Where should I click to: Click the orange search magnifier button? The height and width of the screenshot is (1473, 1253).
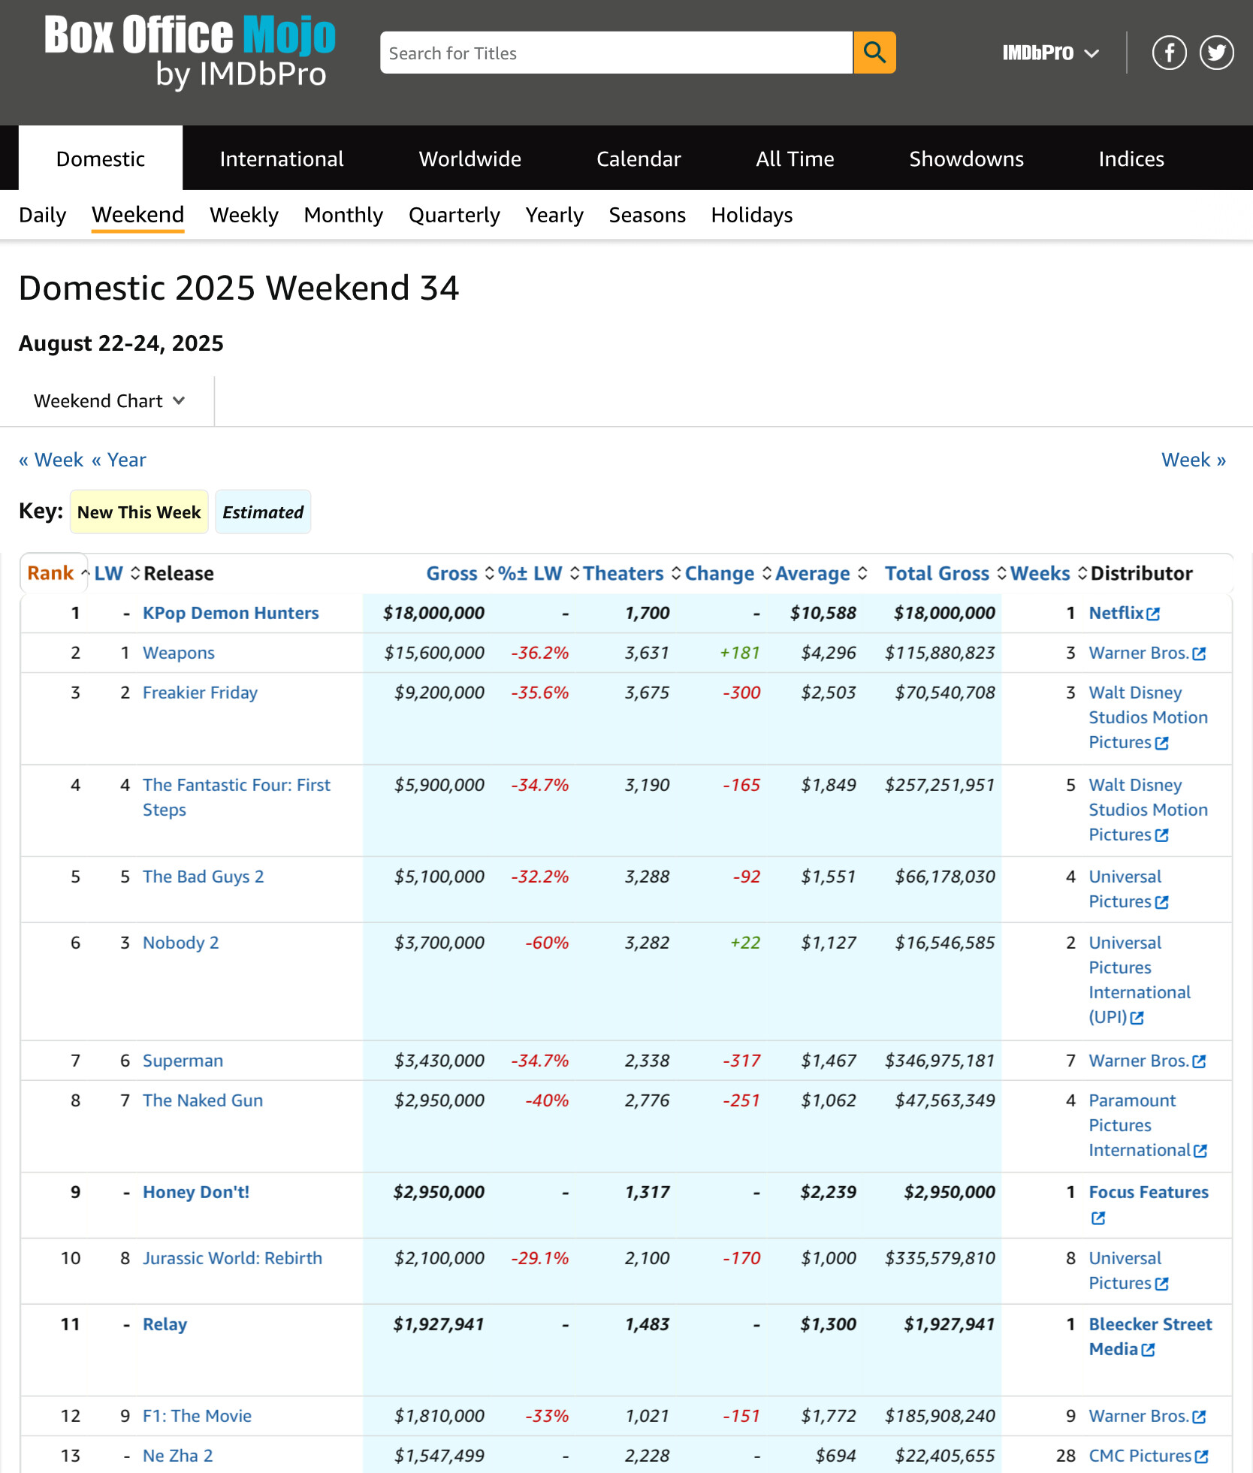[x=874, y=53]
